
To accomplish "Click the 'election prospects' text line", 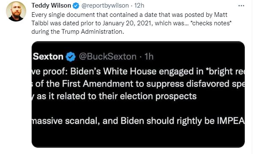I will coord(114,96).
